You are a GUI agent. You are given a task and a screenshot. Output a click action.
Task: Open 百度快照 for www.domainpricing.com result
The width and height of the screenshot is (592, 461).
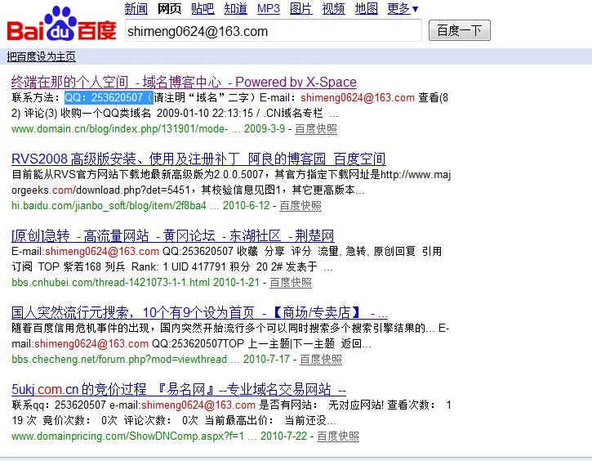click(337, 436)
